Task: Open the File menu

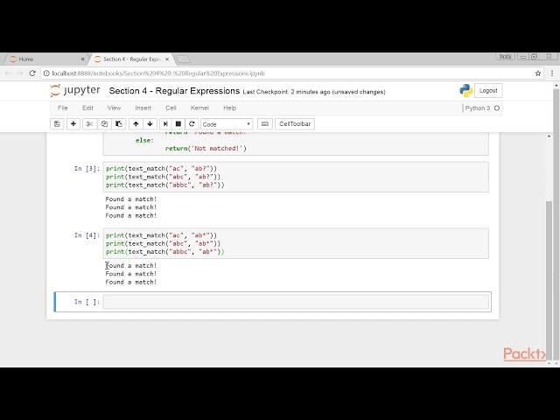Action: 62,108
